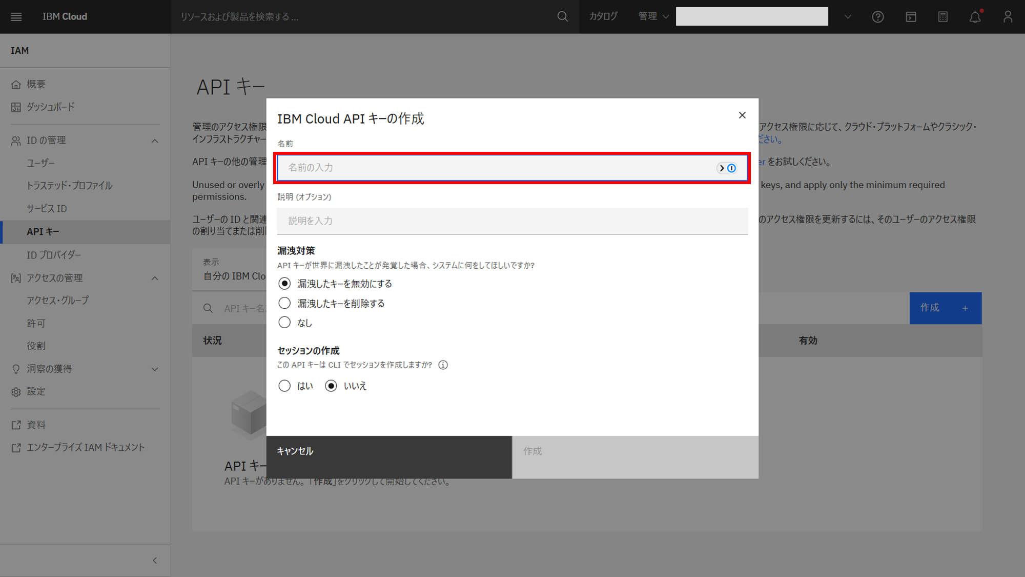Image resolution: width=1025 pixels, height=577 pixels.
Task: Launch the IBM Cloud Shell icon
Action: [911, 17]
